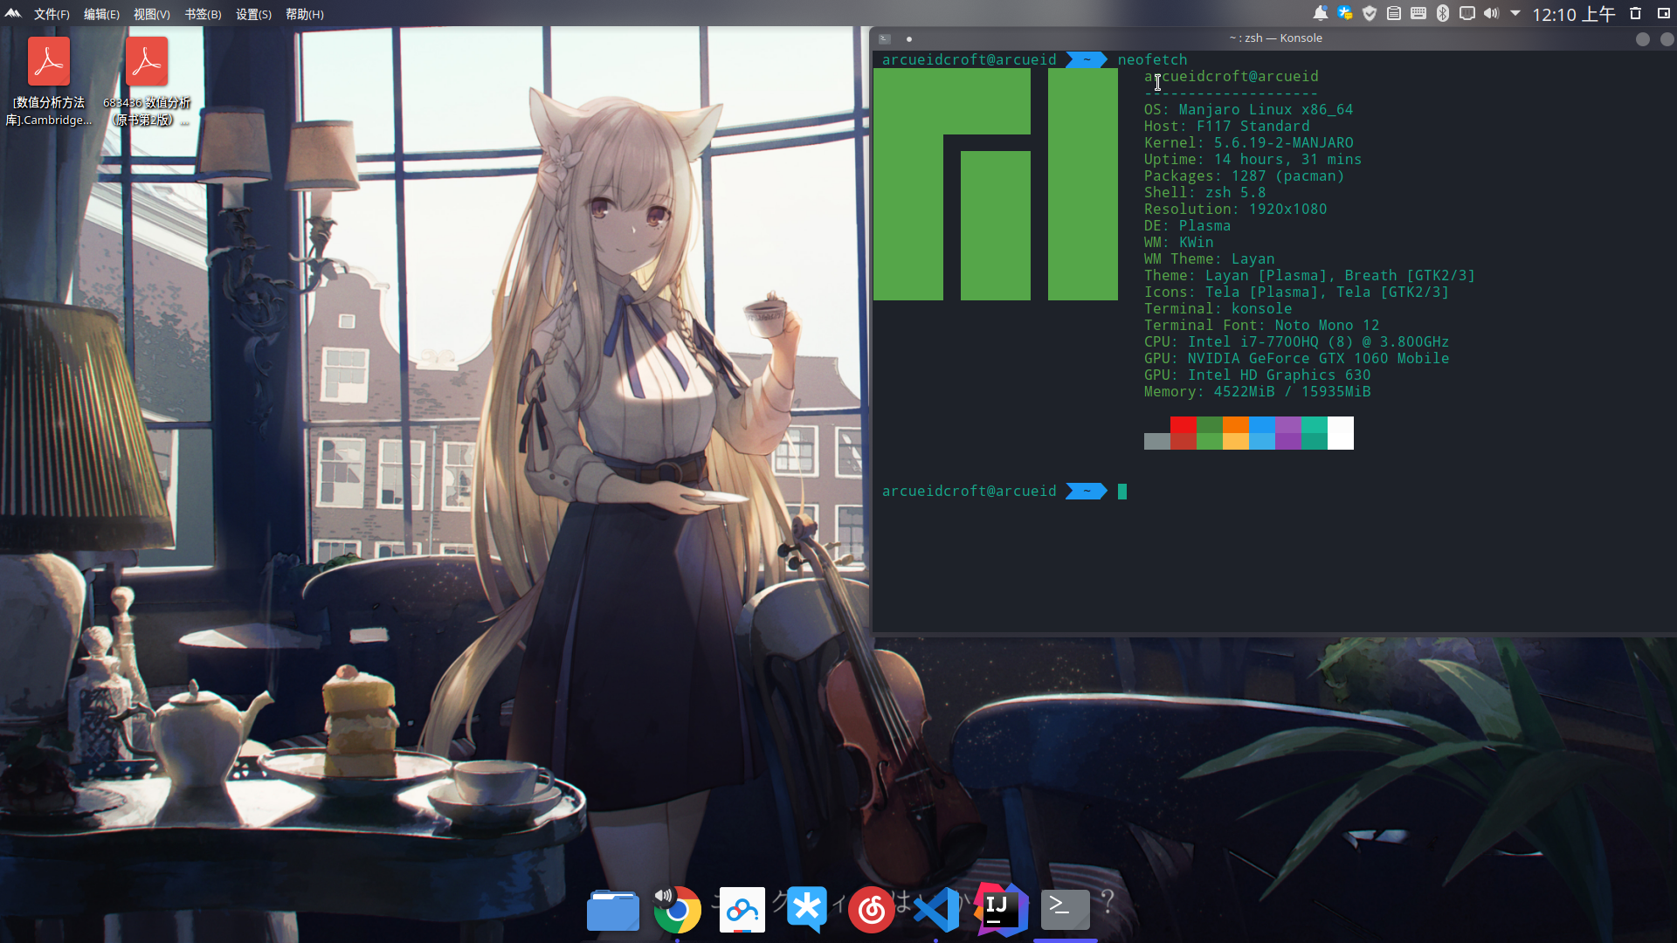Click the keyboard input method tray icon
This screenshot has height=943, width=1677.
click(x=1418, y=13)
